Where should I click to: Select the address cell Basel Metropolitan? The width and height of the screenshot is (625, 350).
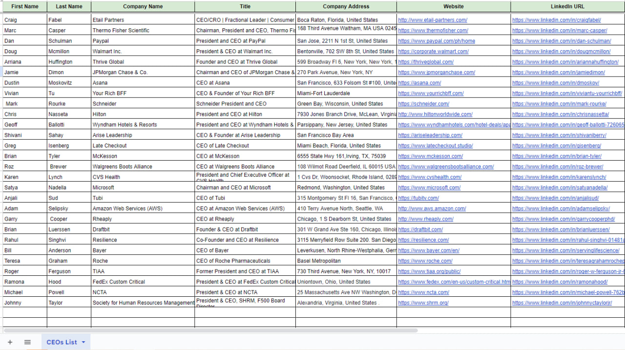pos(346,261)
